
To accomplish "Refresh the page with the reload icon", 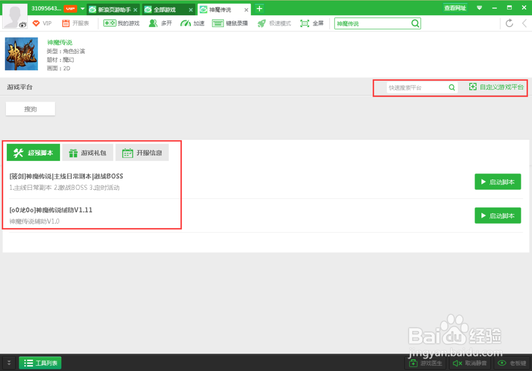I will 509,23.
